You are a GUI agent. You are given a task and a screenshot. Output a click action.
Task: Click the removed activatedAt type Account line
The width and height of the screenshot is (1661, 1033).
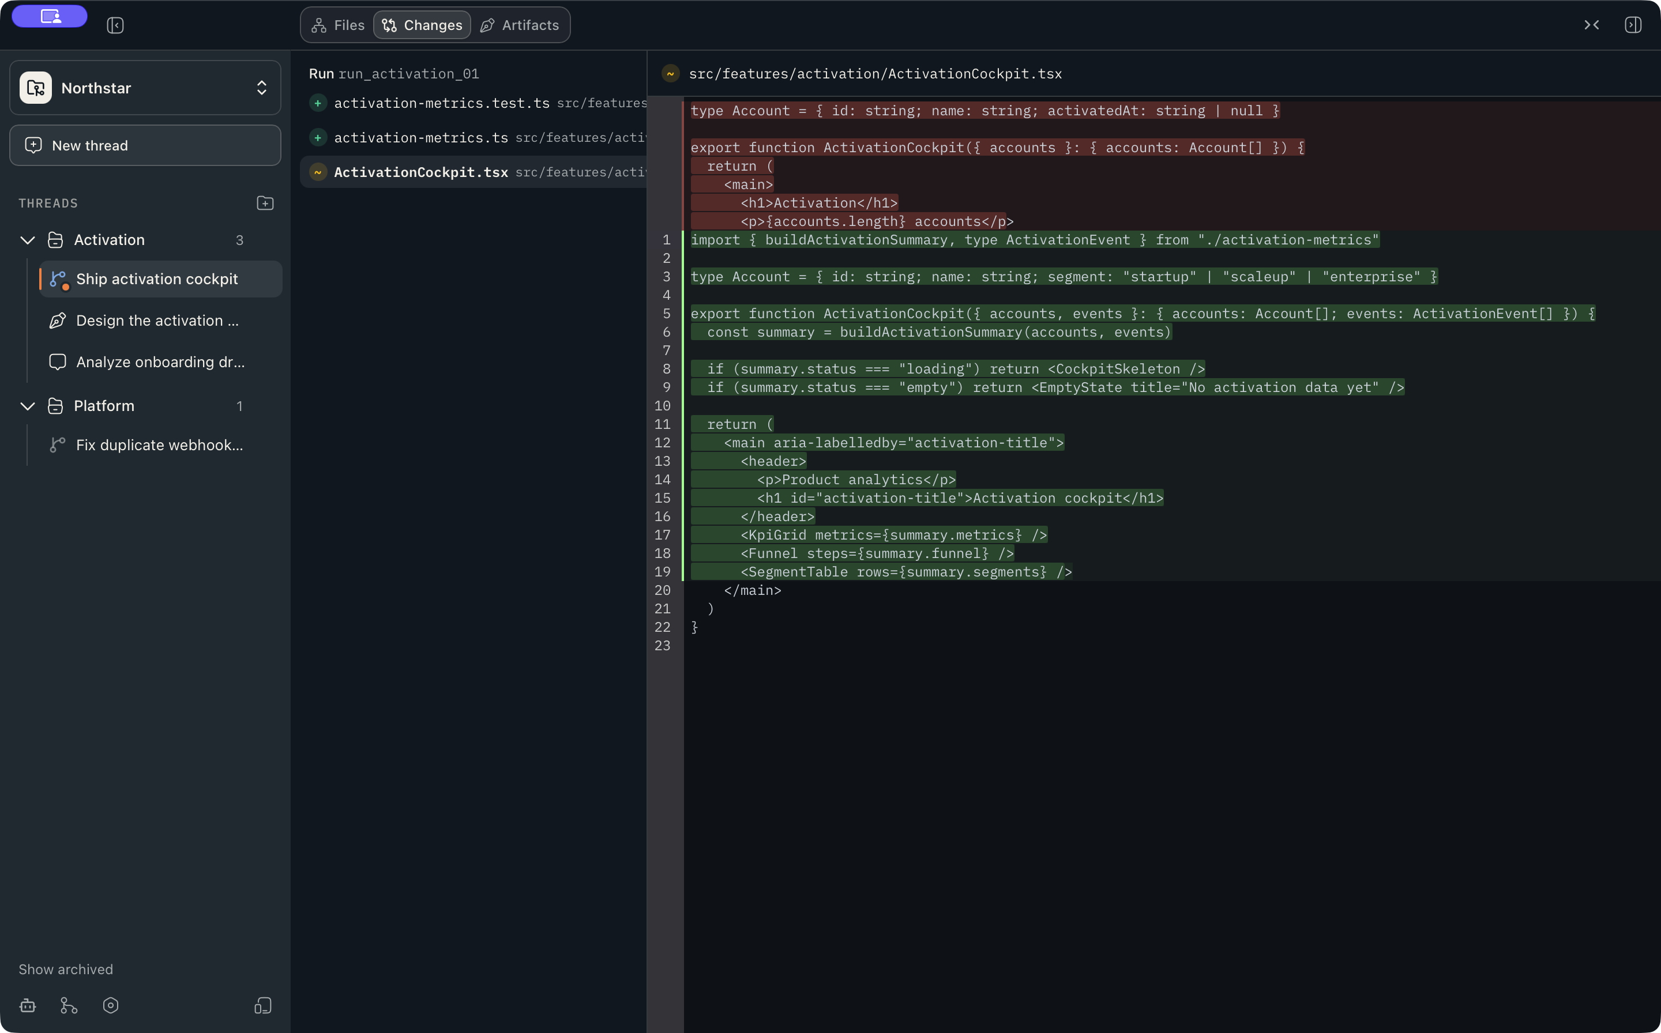coord(985,111)
